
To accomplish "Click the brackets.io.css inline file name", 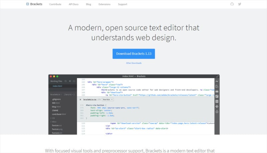I will pyautogui.click(x=90, y=100).
